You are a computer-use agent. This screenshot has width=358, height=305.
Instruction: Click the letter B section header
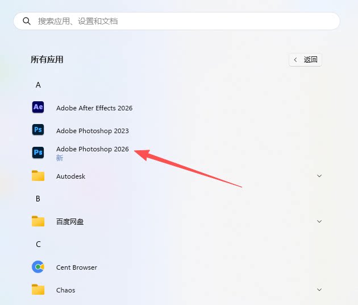38,199
